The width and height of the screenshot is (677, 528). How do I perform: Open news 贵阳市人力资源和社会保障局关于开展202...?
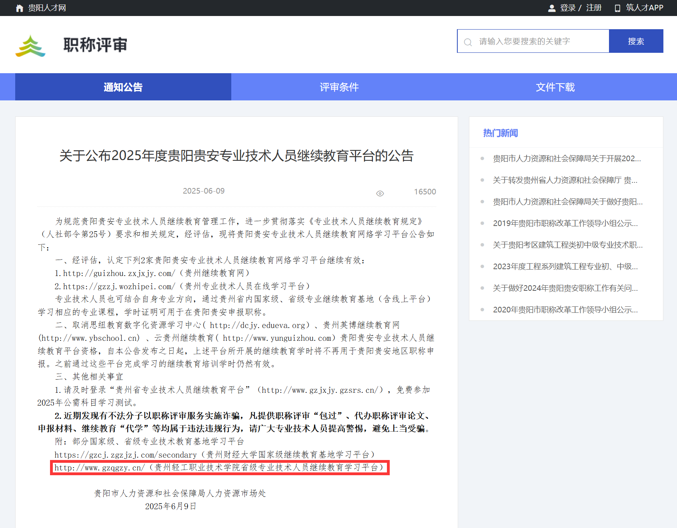coord(567,158)
